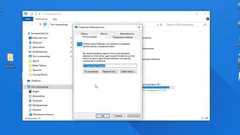
Task: Close the Свойства: Рабочий стол dialog
Action: (139, 27)
